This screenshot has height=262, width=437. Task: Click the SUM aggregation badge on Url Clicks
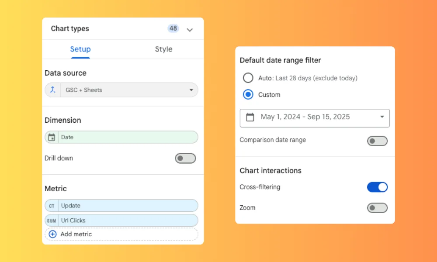[x=52, y=221]
